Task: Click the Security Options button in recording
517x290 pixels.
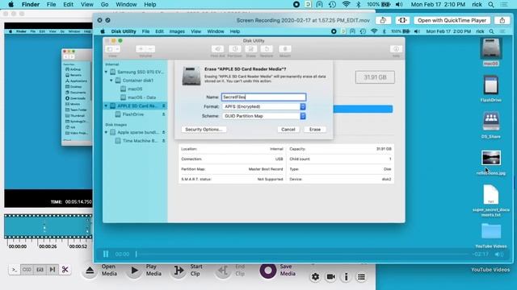Action: (x=204, y=130)
